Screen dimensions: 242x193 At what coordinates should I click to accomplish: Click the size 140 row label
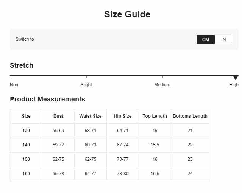[26, 145]
